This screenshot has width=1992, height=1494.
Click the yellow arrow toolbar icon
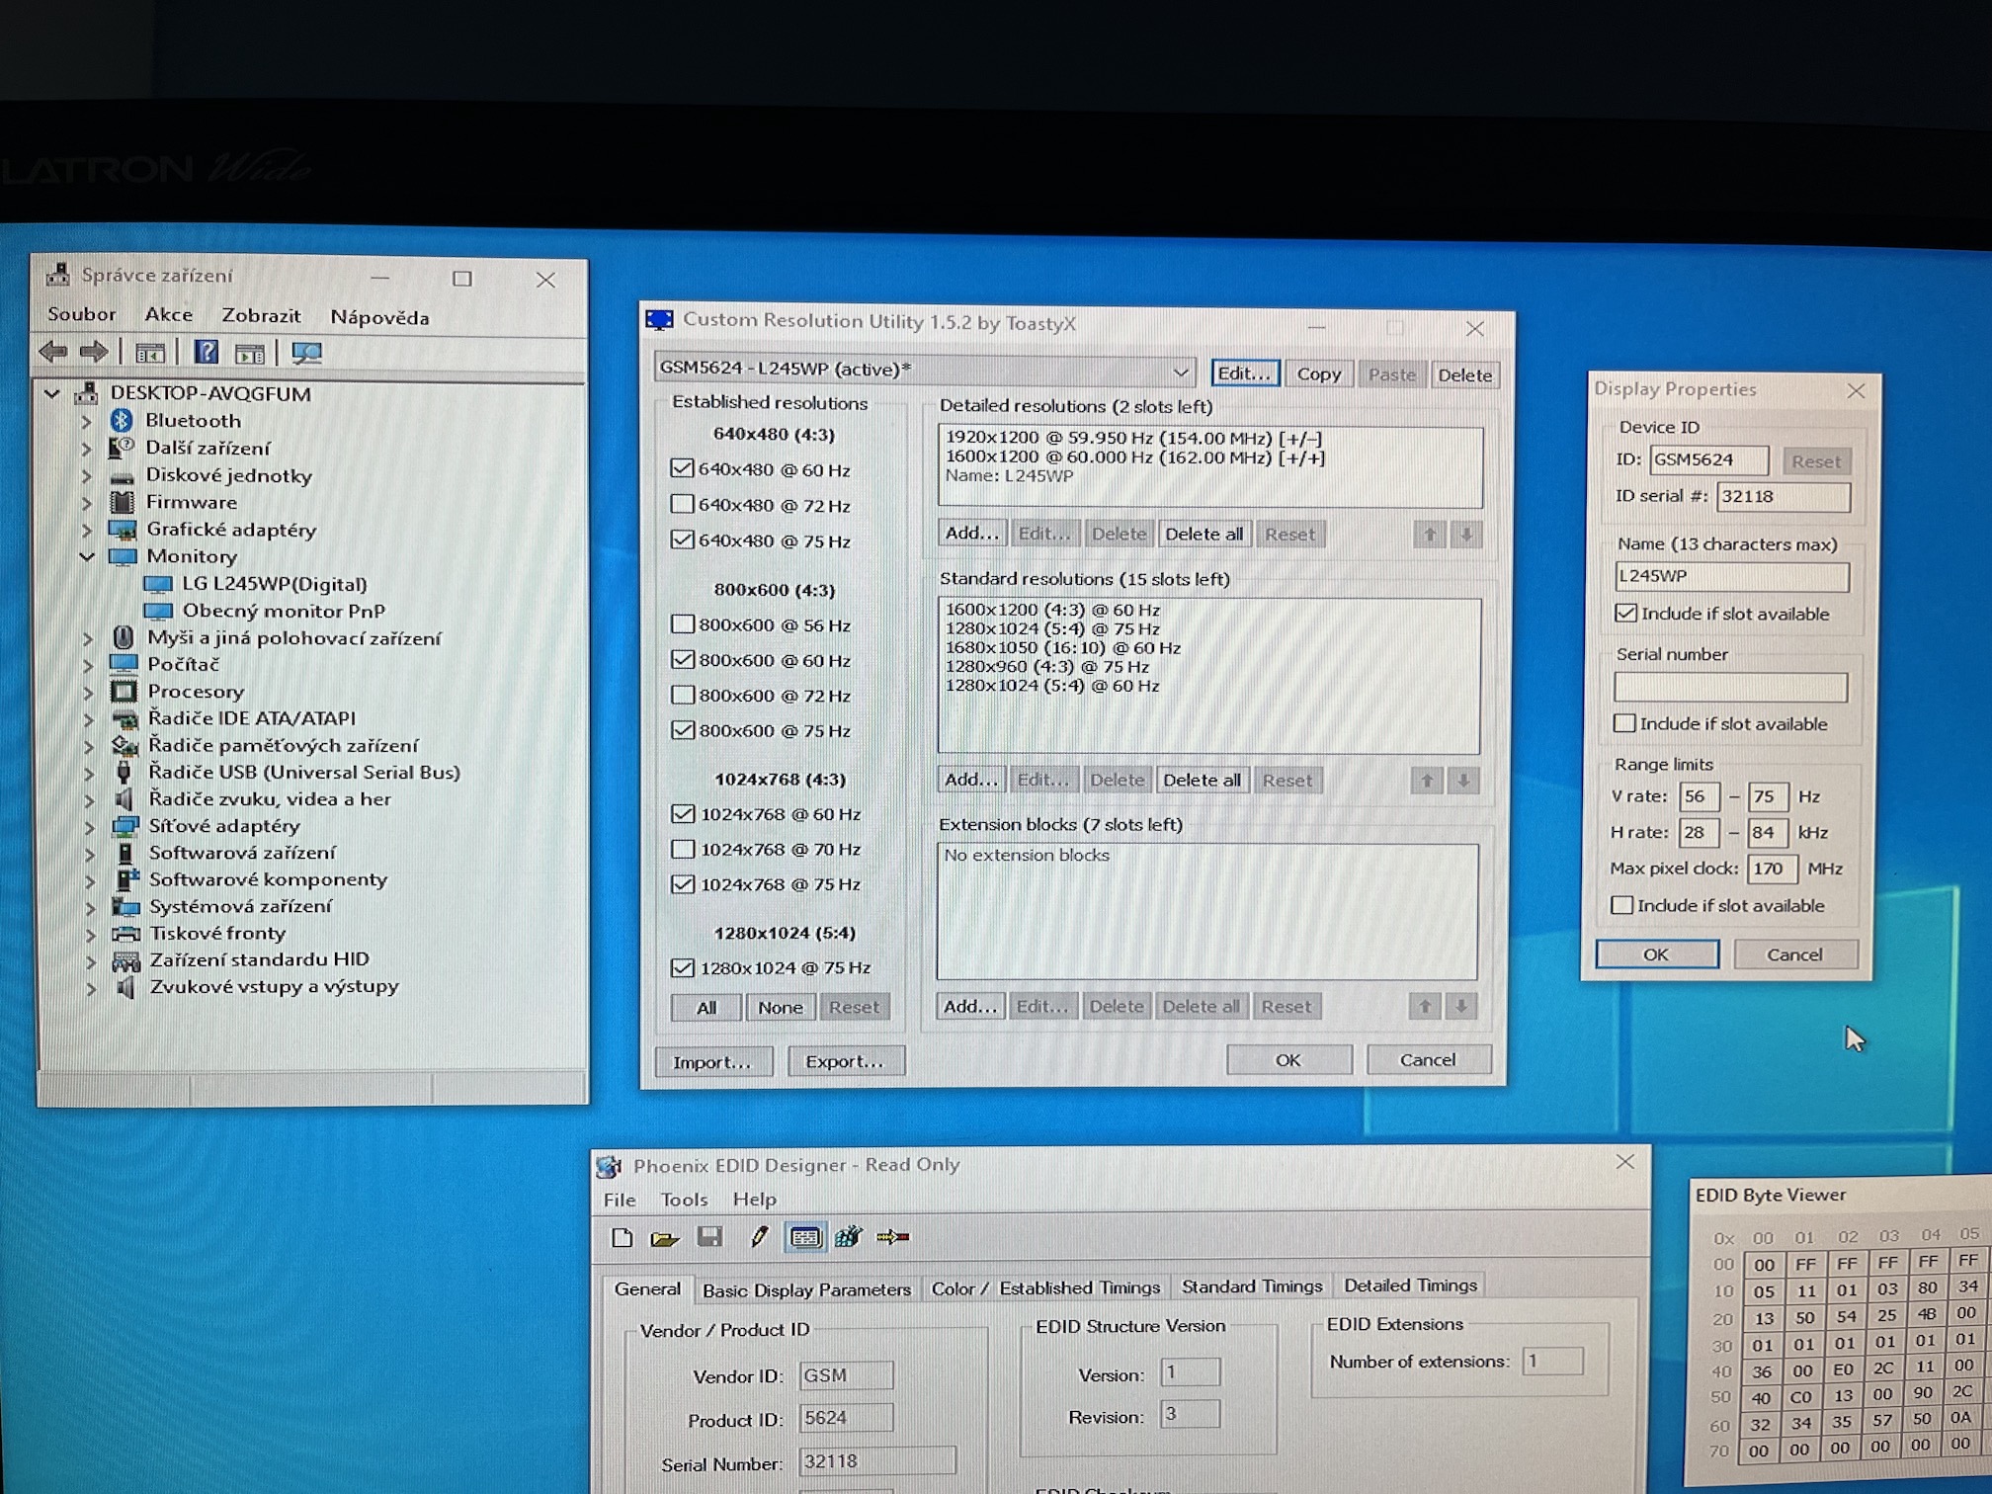tap(893, 1237)
